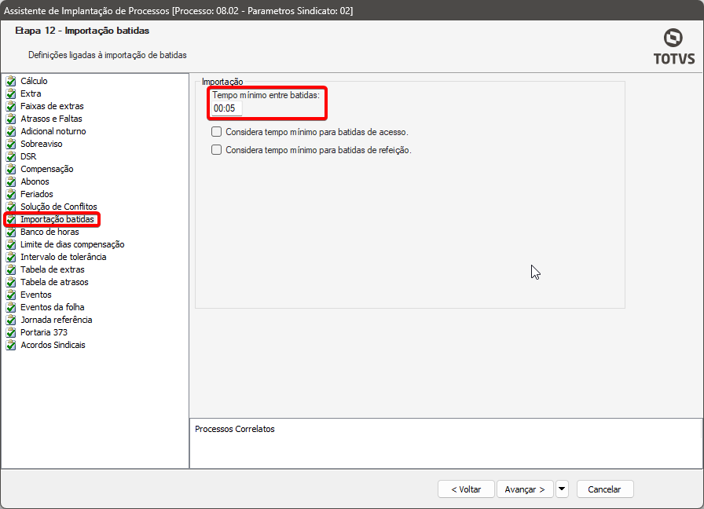The image size is (704, 509).
Task: Select the Adicional noturno step
Action: (53, 131)
